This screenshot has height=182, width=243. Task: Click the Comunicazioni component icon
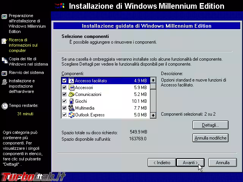[71, 94]
